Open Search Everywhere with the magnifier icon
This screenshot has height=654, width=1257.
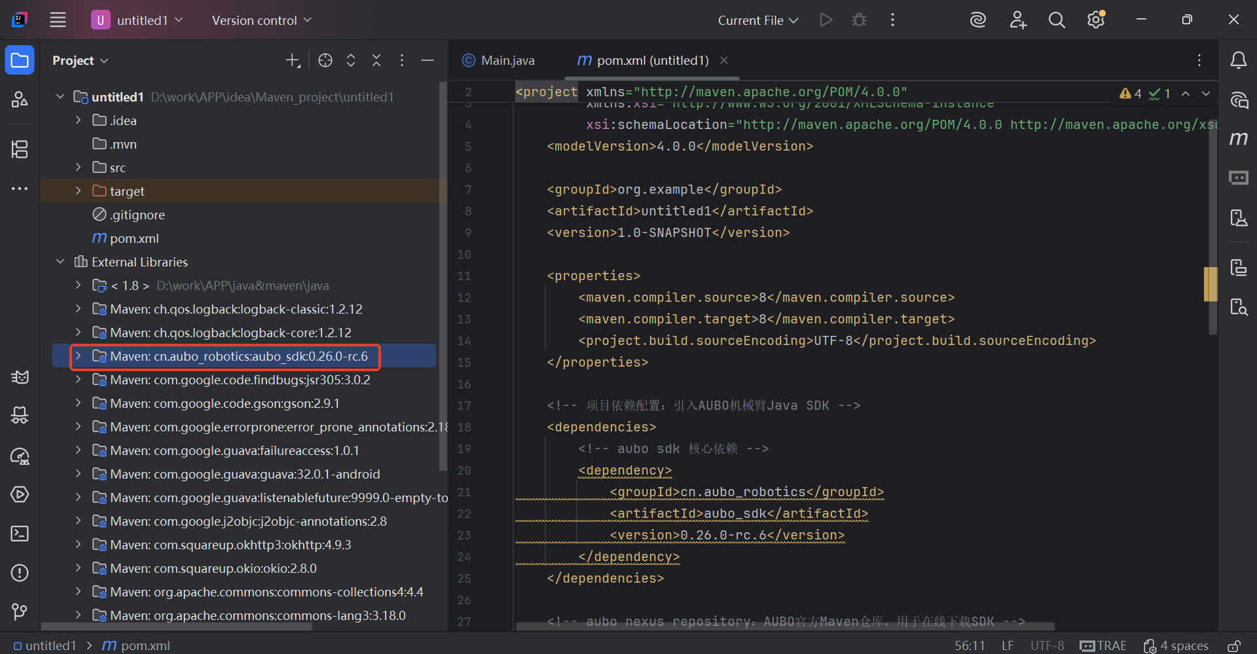[1056, 20]
